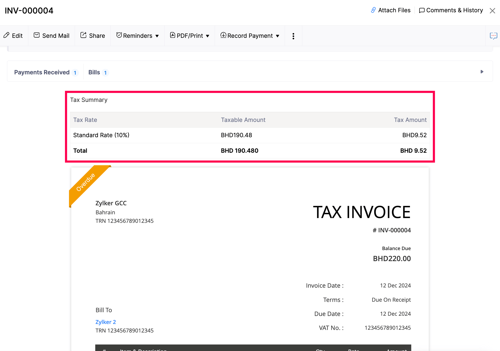The width and height of the screenshot is (500, 351).
Task: Select the Record Payment download icon
Action: click(x=223, y=36)
